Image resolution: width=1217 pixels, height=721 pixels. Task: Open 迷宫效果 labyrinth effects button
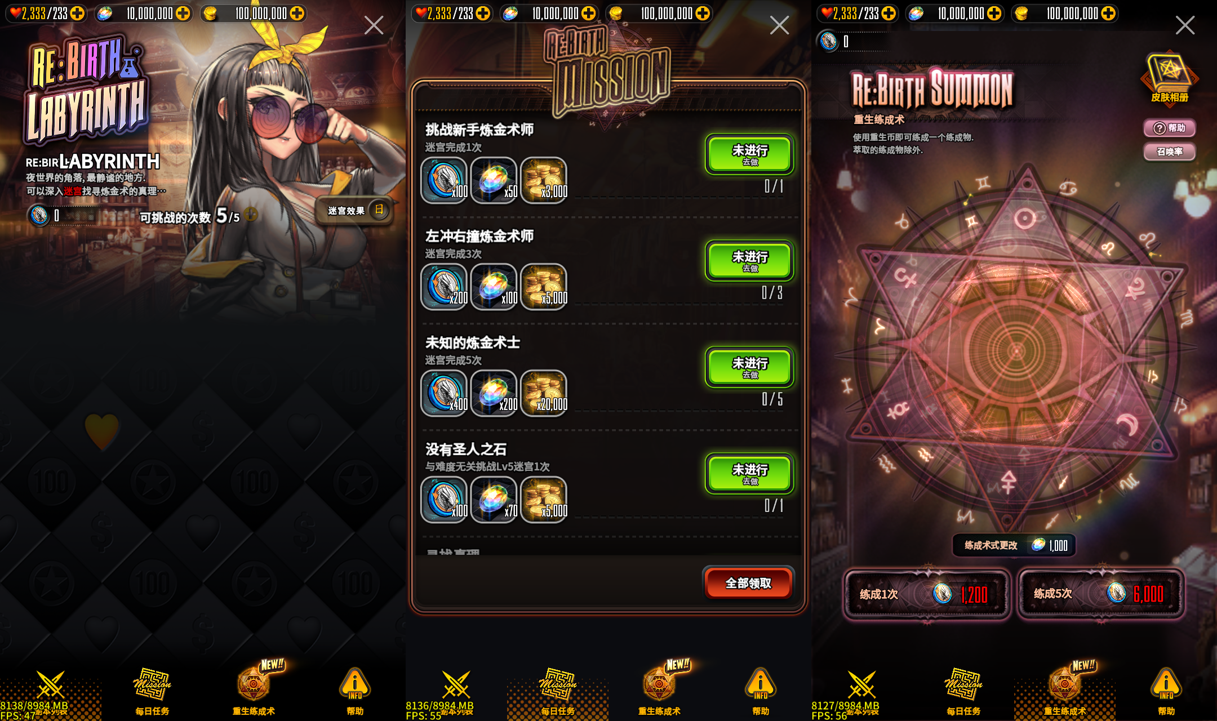[354, 211]
